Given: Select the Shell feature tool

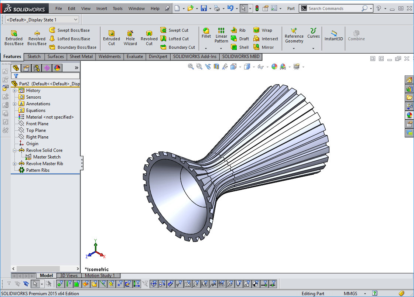Looking at the screenshot, I should (239, 47).
